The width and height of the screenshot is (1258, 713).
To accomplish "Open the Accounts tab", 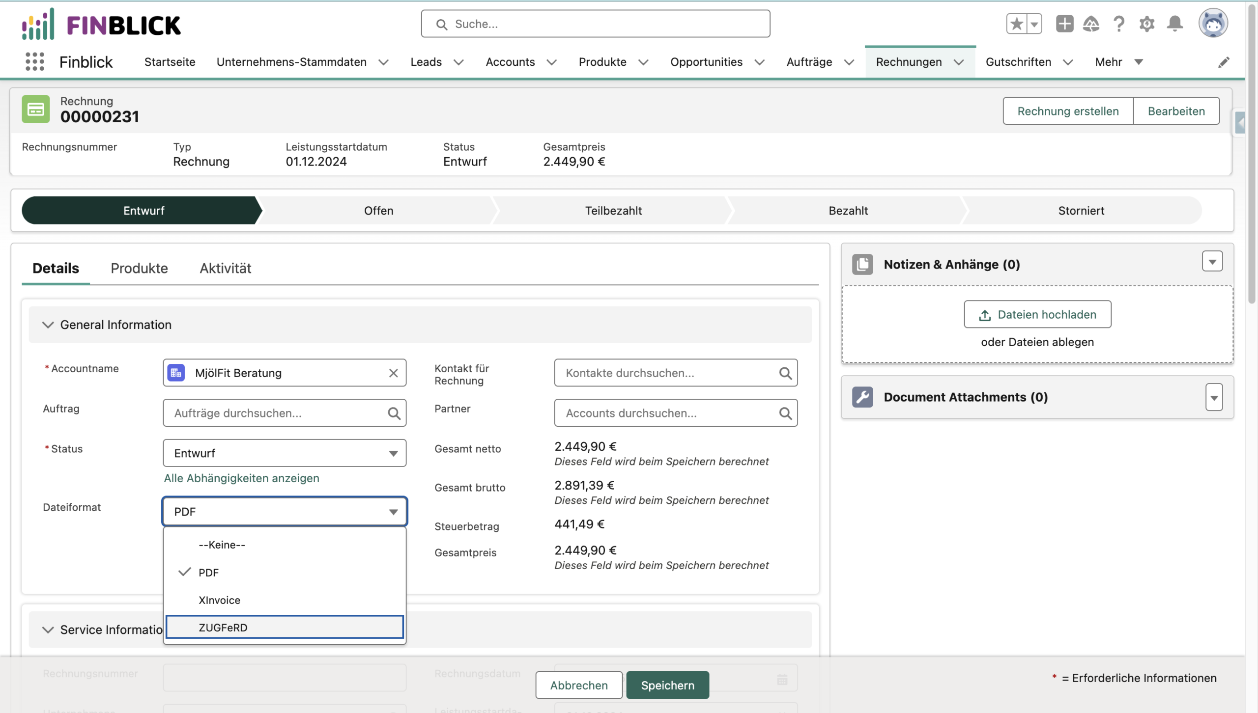I will [x=510, y=62].
